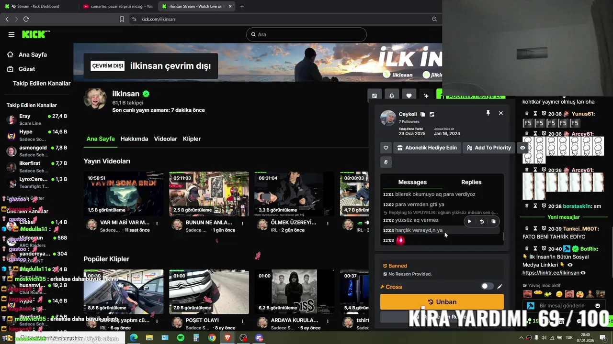Show hidden system tray icons
Image resolution: width=613 pixels, height=344 pixels.
(521, 338)
